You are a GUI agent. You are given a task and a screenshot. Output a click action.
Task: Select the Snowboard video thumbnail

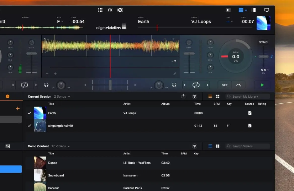(x=40, y=175)
